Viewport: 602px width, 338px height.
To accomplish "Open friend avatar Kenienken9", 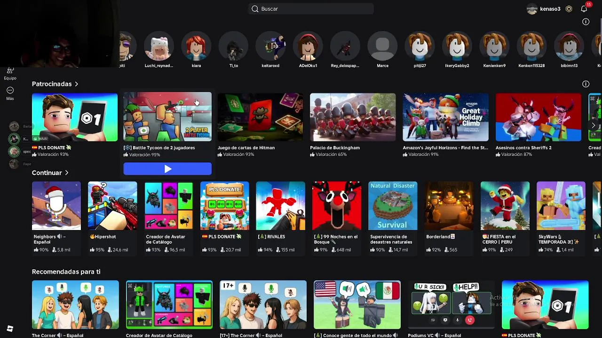I will [x=494, y=47].
